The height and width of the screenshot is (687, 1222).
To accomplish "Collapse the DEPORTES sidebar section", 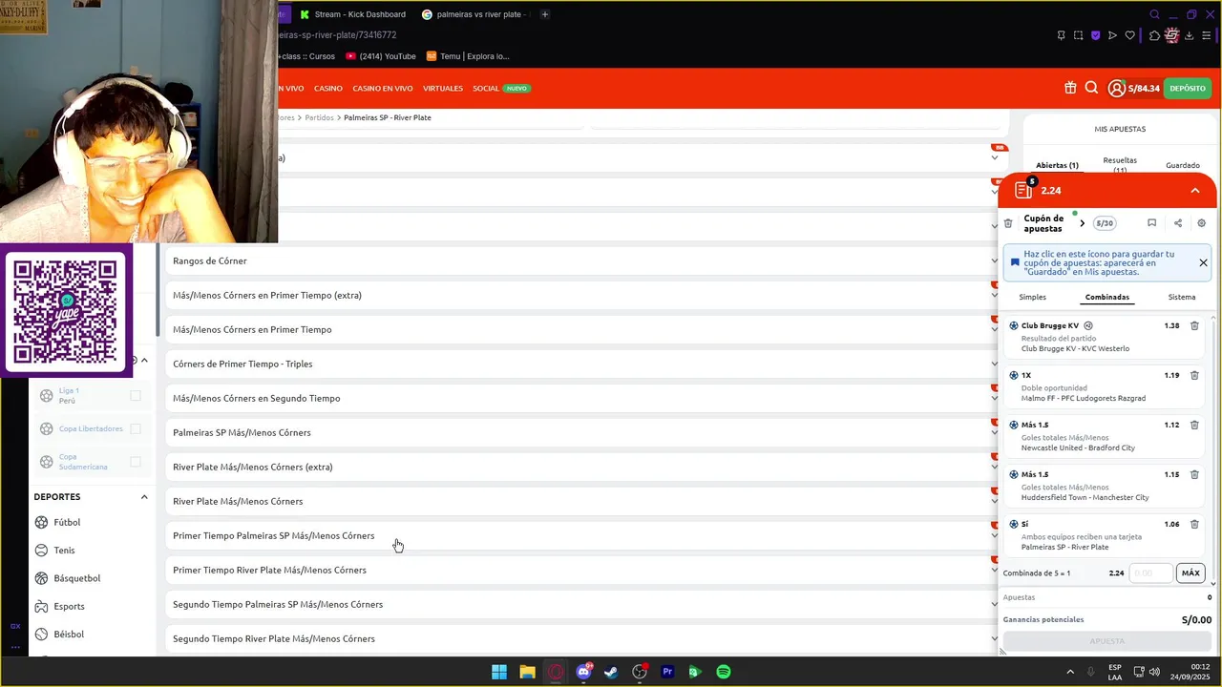I will click(x=144, y=497).
